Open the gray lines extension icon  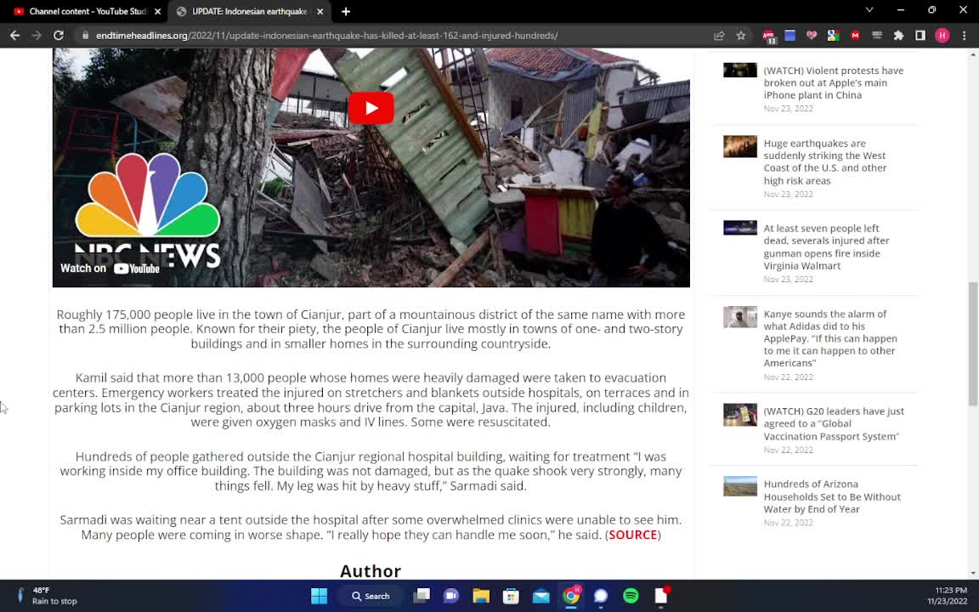877,36
